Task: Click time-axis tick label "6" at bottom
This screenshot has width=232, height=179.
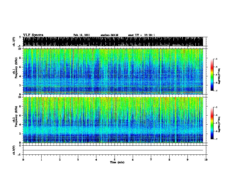Action: point(133,159)
